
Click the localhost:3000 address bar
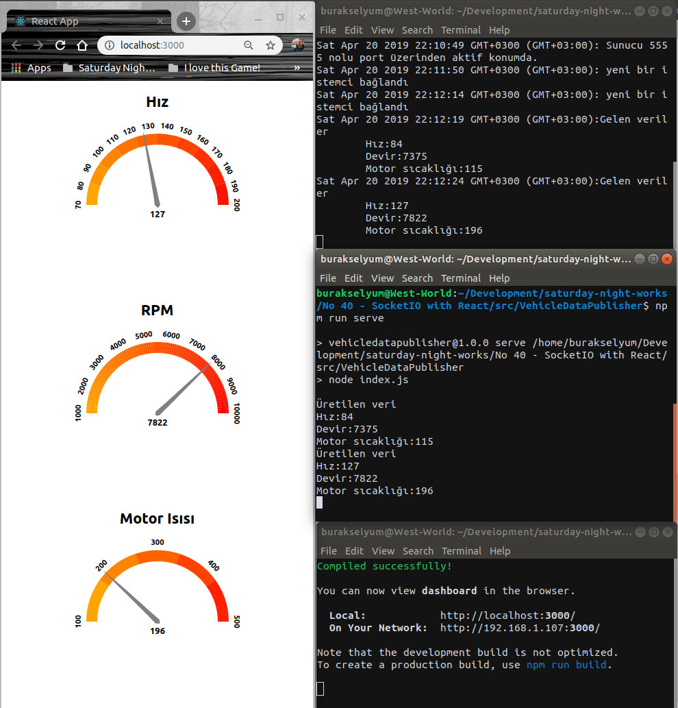tap(178, 45)
